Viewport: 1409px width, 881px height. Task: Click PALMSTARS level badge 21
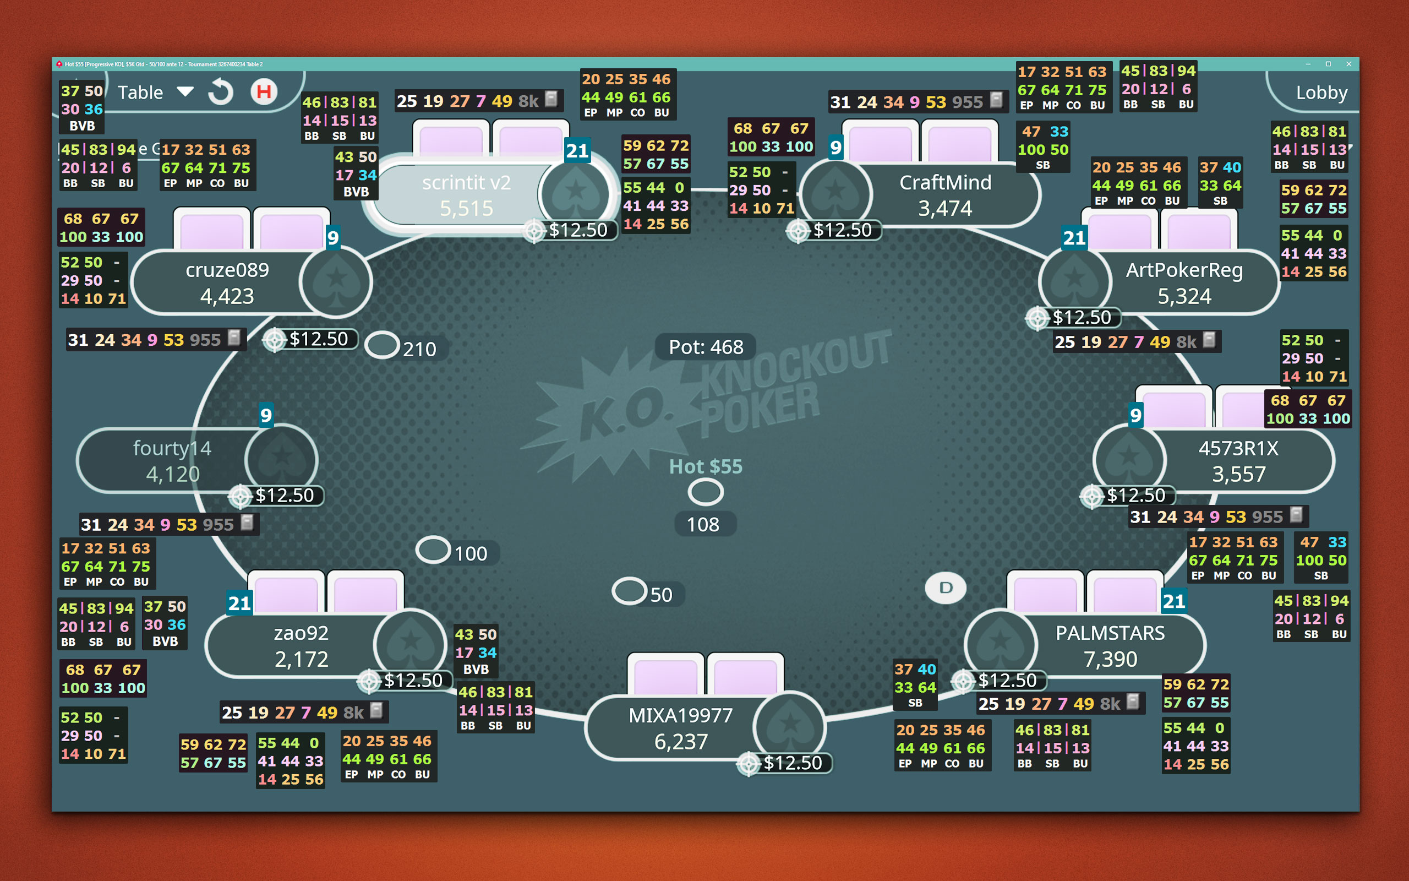[1174, 601]
